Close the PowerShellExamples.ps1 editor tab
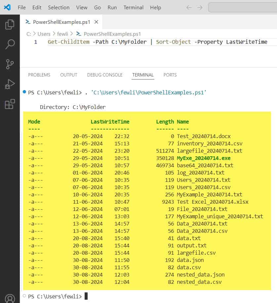The image size is (277, 303). 96,22
